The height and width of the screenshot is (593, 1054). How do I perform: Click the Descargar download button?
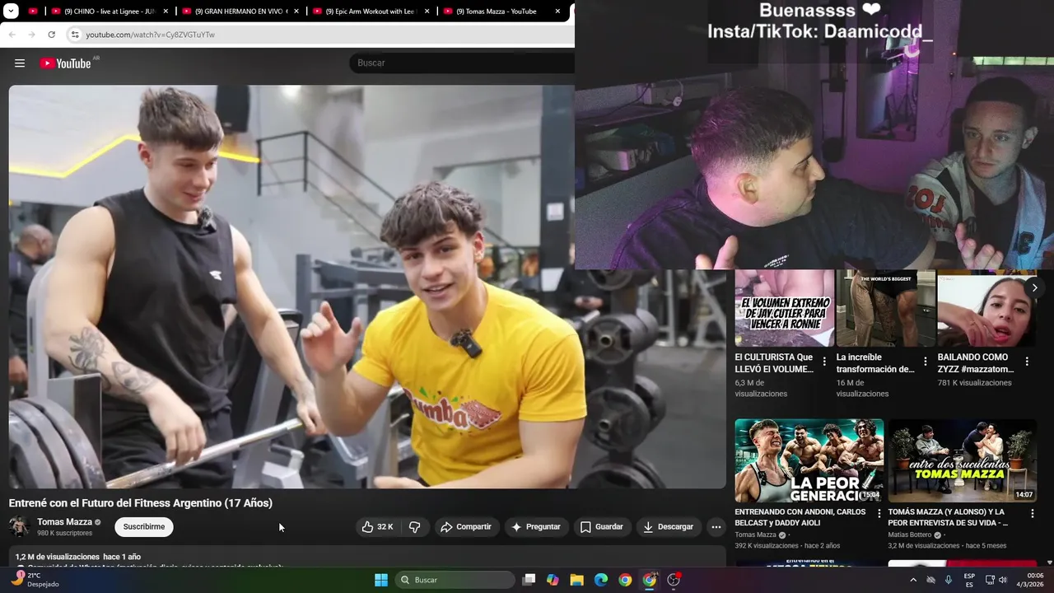pos(668,527)
